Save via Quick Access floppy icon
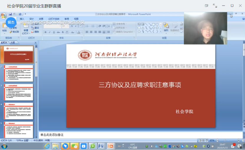 click(10, 14)
